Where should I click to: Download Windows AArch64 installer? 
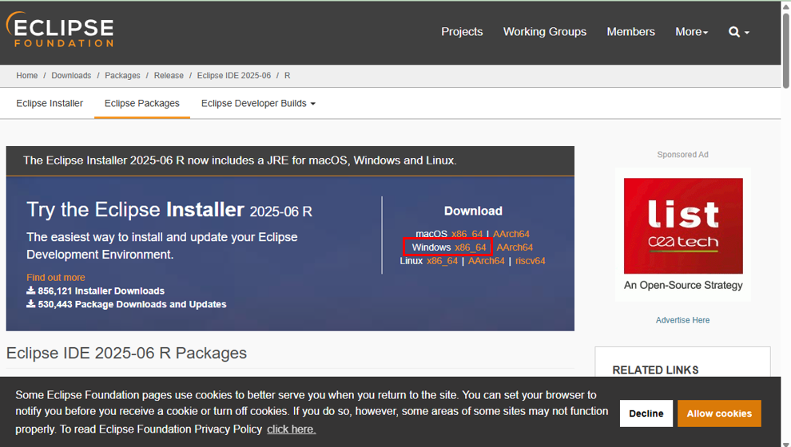(515, 247)
